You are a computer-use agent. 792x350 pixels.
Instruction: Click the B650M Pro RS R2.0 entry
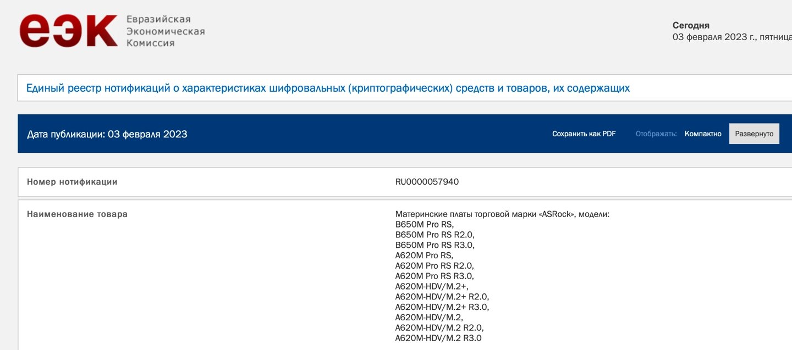[435, 235]
